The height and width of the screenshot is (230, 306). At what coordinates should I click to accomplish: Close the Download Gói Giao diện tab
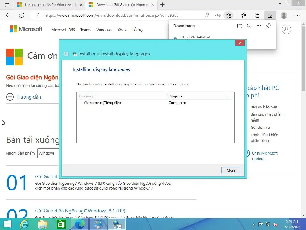[153, 5]
